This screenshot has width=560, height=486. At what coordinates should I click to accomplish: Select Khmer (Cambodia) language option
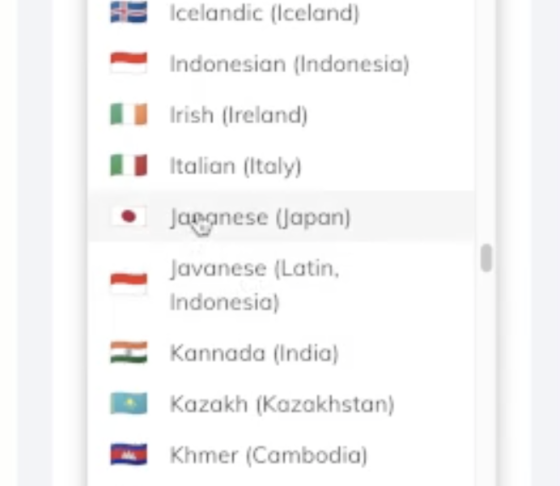click(x=268, y=455)
